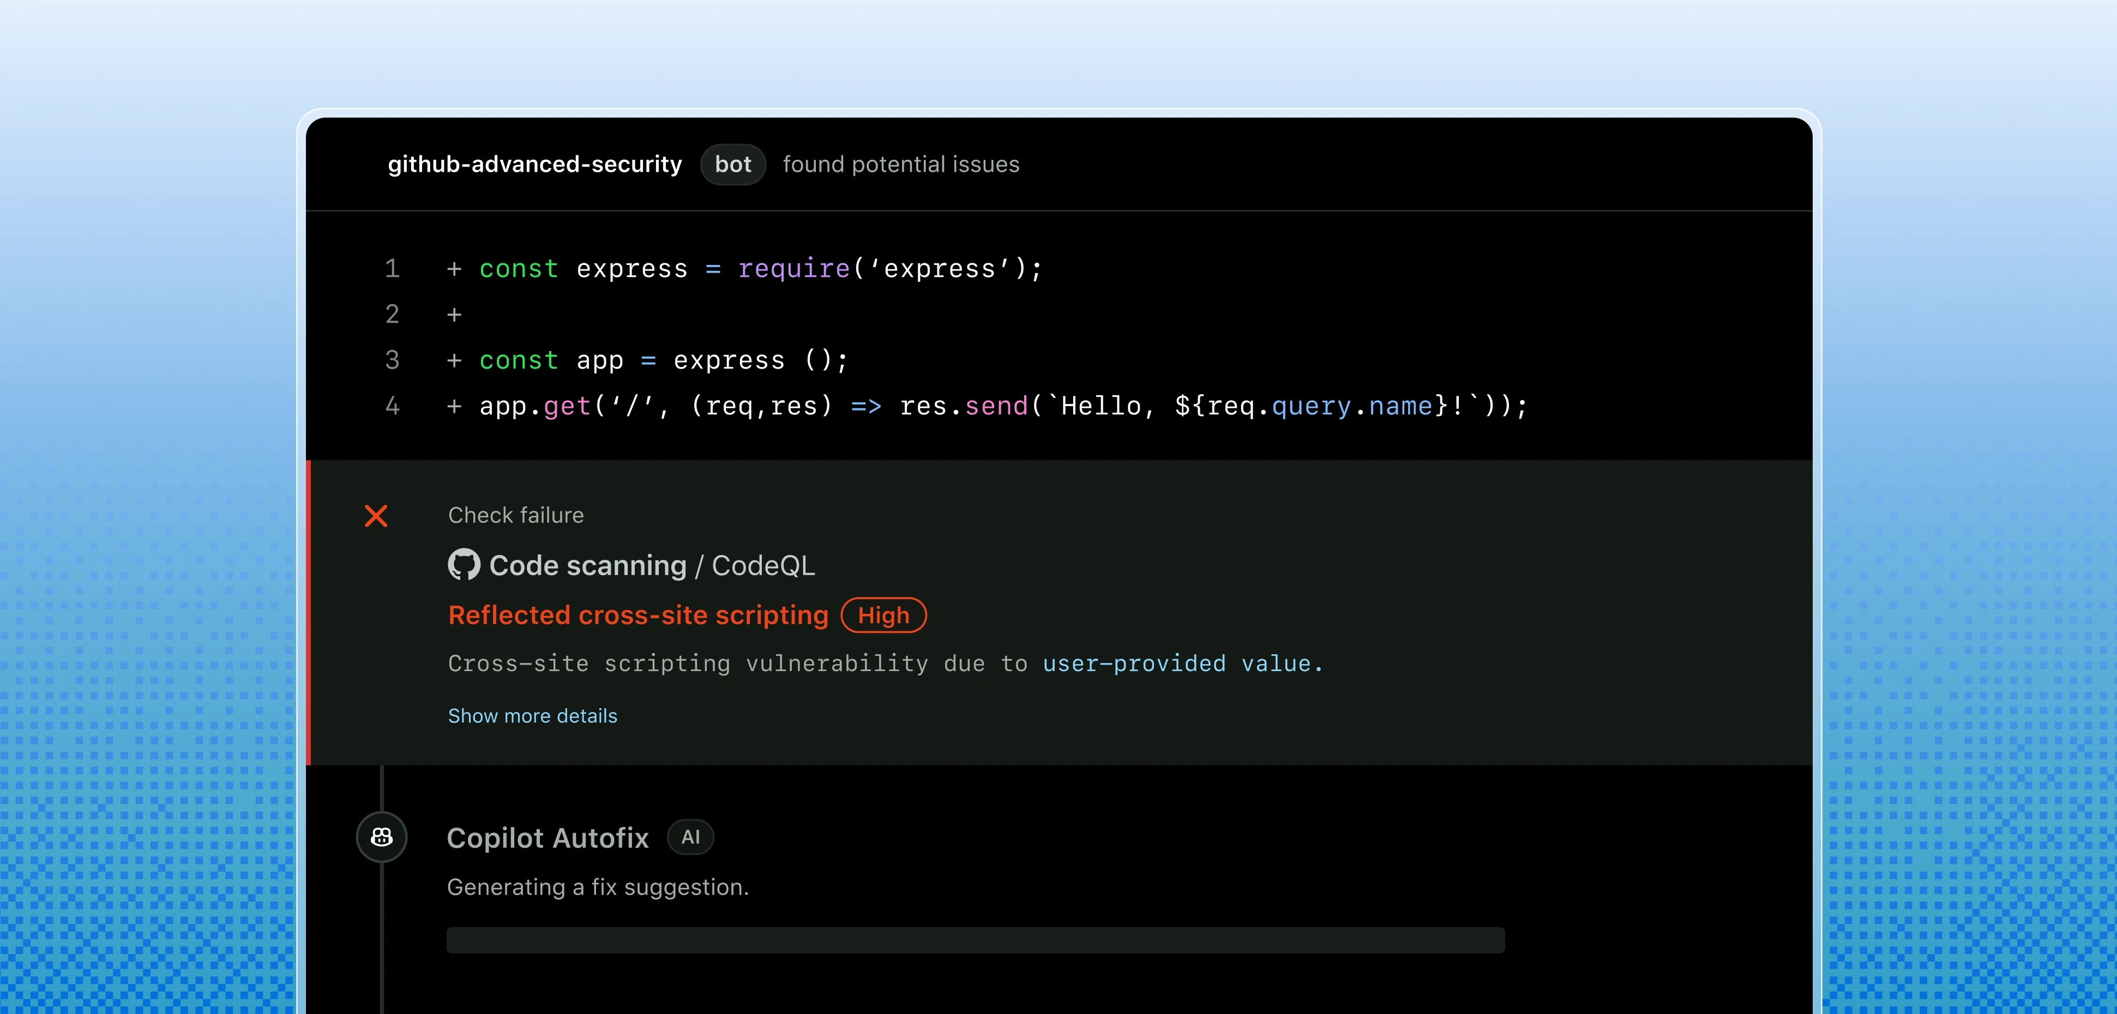Screen dimensions: 2117x1014
Task: Click the Generating a fix suggestion text
Action: pos(598,888)
